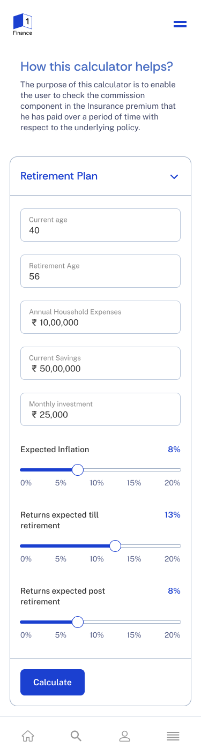
Task: Click the Expected Inflation slider handle
Action: 78,470
